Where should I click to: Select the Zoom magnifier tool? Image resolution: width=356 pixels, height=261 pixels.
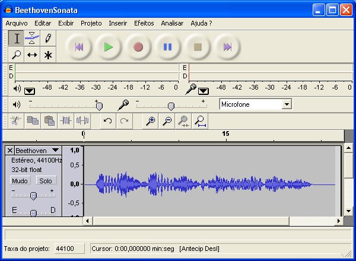coord(17,55)
